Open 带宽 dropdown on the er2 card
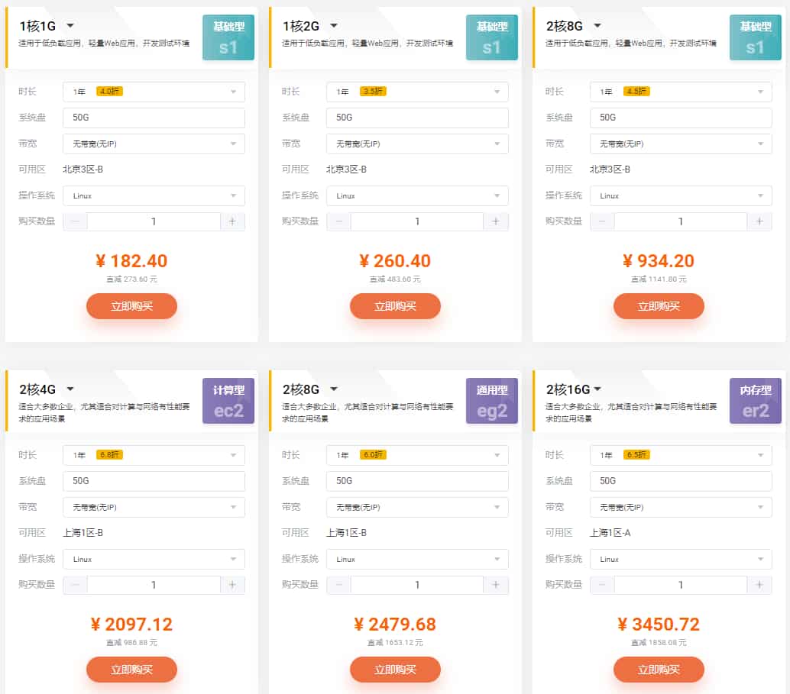 pos(681,507)
